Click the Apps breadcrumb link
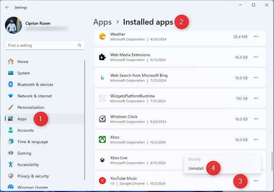274x192 pixels. (x=102, y=22)
